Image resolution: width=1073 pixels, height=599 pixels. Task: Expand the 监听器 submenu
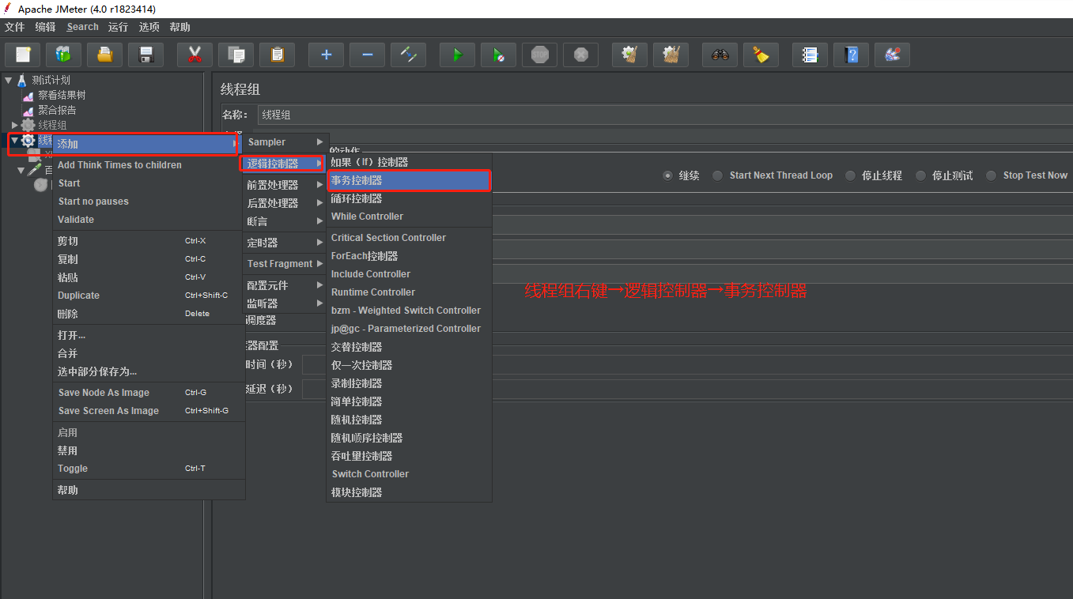click(285, 303)
